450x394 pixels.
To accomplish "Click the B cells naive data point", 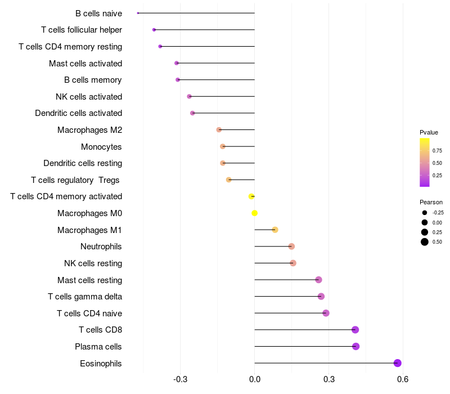I will click(138, 13).
